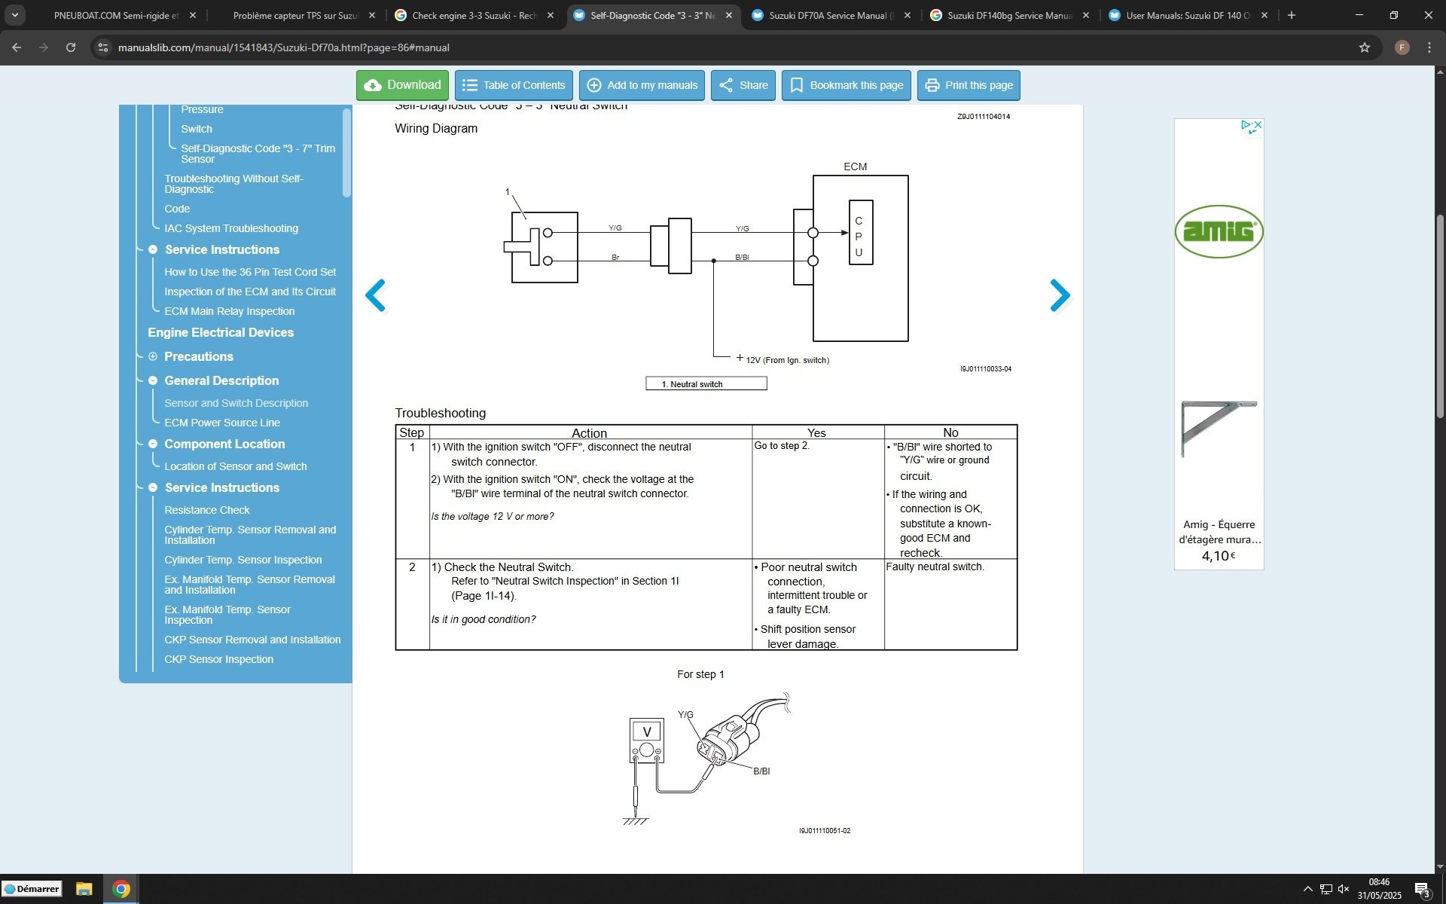Click the Share button

(x=743, y=85)
